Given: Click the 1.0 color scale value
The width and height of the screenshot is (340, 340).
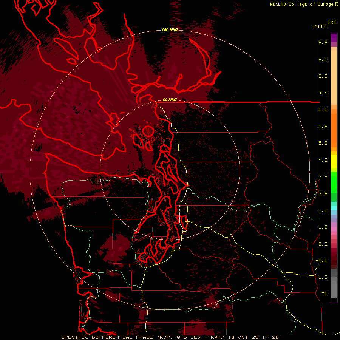Looking at the screenshot, I should point(323,227).
